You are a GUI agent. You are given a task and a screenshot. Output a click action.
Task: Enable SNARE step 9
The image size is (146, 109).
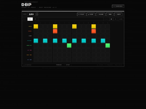point(74,31)
